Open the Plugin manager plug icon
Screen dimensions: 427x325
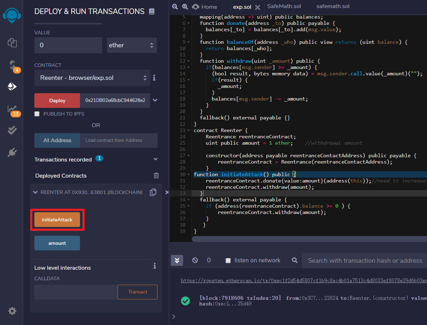12,152
